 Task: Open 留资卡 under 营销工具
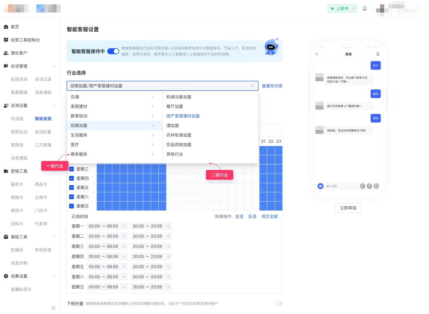click(17, 184)
